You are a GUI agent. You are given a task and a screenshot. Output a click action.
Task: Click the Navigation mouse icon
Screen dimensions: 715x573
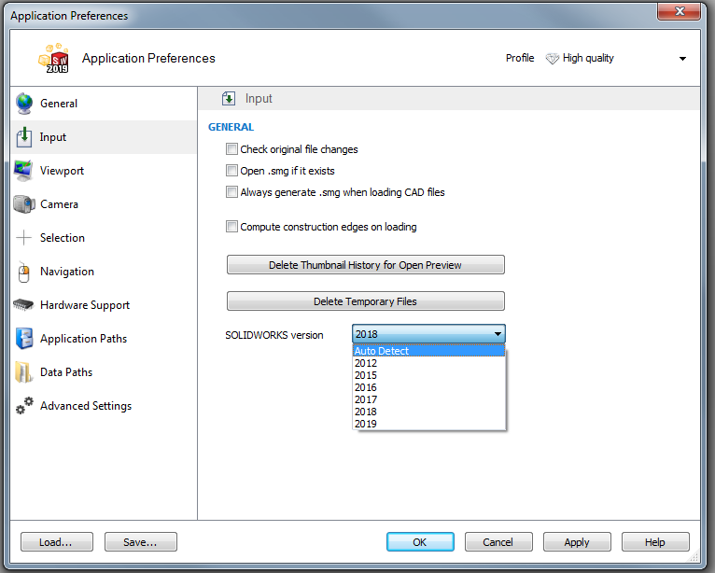coord(24,272)
